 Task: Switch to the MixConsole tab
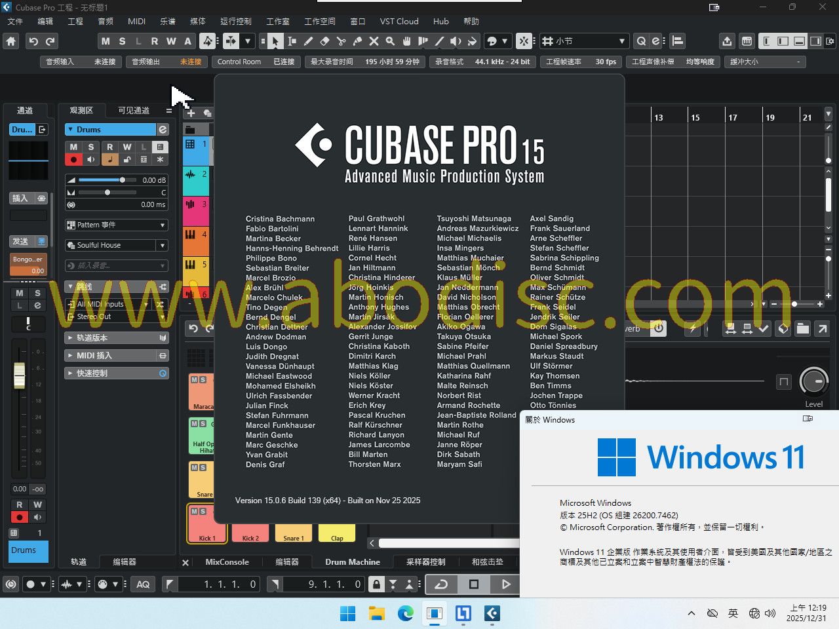[x=227, y=562]
